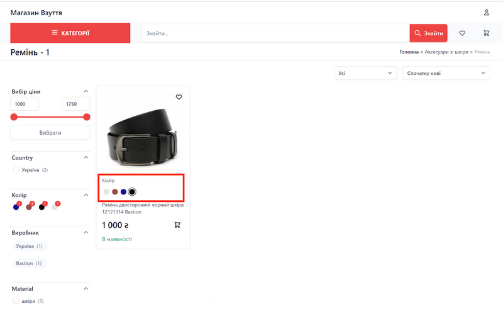Collapse the Material filter section
Viewport: 503px width, 311px height.
click(x=86, y=288)
